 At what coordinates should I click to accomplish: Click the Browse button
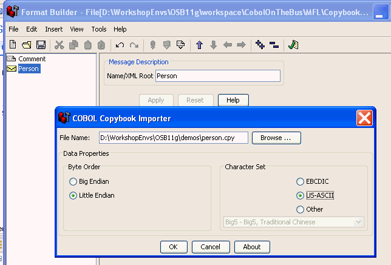[x=276, y=138]
